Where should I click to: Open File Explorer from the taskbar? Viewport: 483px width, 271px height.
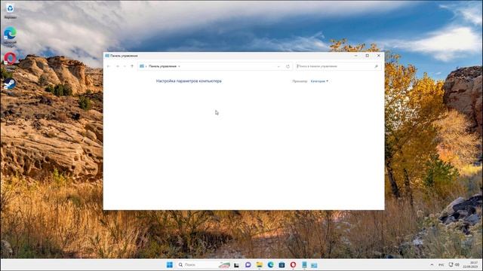tap(260, 265)
